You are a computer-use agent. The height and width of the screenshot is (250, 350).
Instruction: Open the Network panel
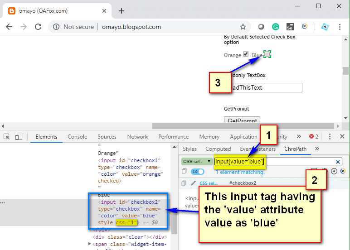(137, 137)
